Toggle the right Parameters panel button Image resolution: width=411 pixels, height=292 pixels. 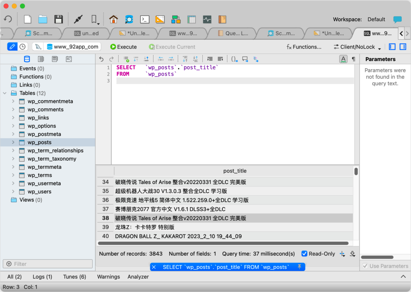403,47
